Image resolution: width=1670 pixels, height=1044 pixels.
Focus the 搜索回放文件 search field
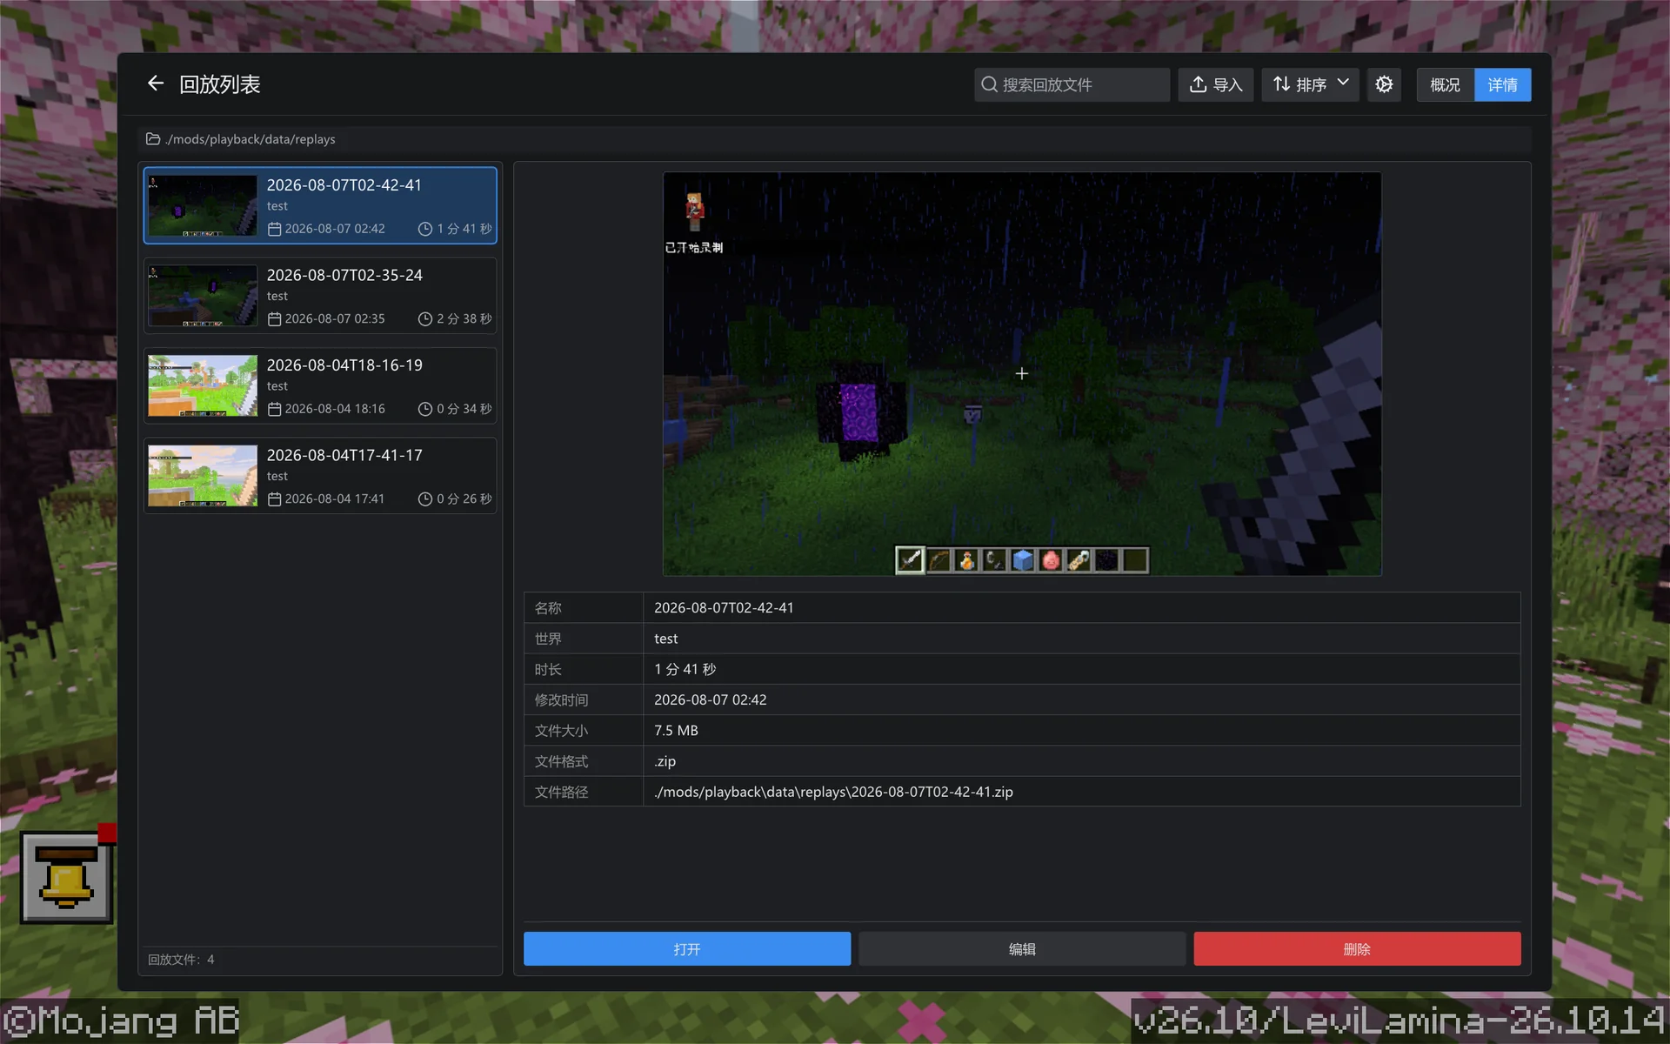[1072, 85]
